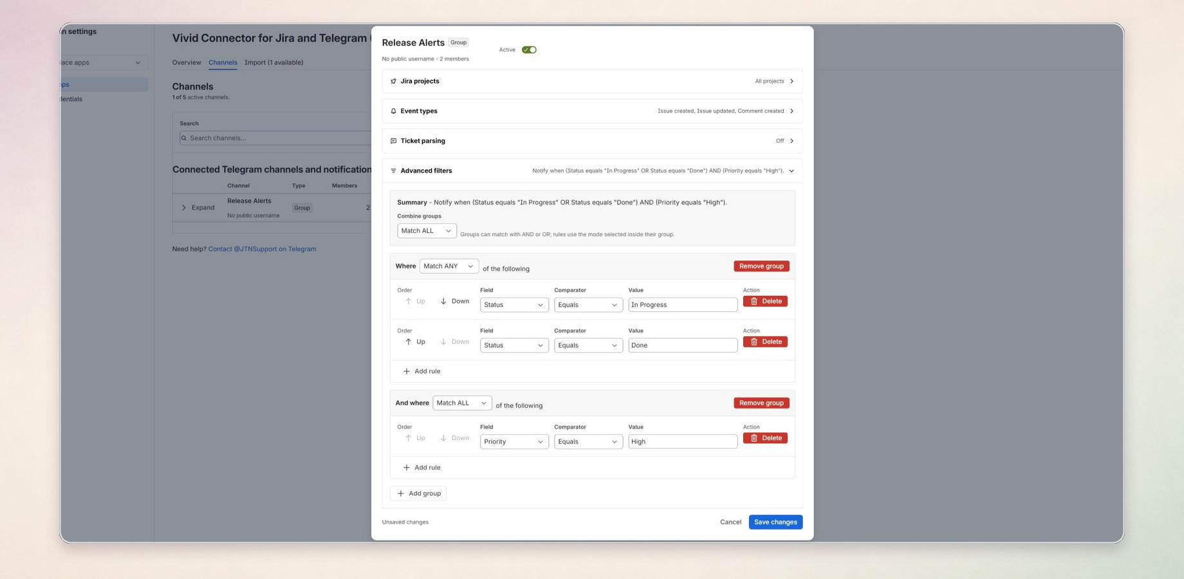Save changes to Release Alerts

[x=775, y=522]
